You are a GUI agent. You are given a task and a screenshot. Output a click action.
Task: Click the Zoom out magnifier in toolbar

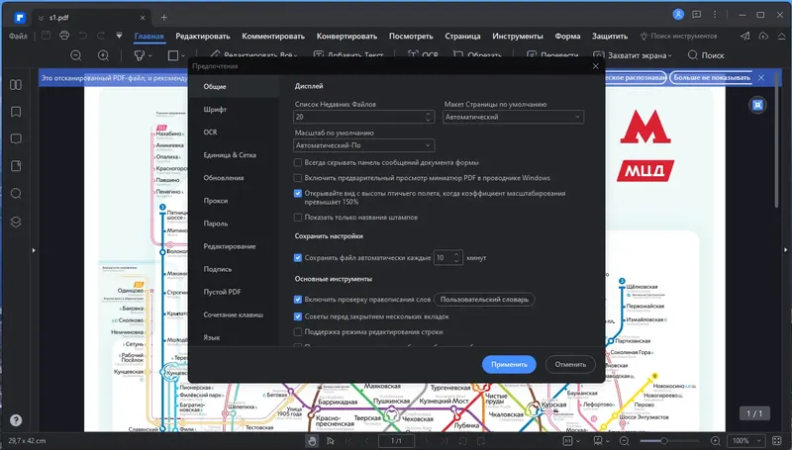click(76, 55)
